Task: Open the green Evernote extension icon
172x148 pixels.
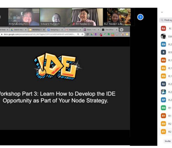Action: [109, 34]
